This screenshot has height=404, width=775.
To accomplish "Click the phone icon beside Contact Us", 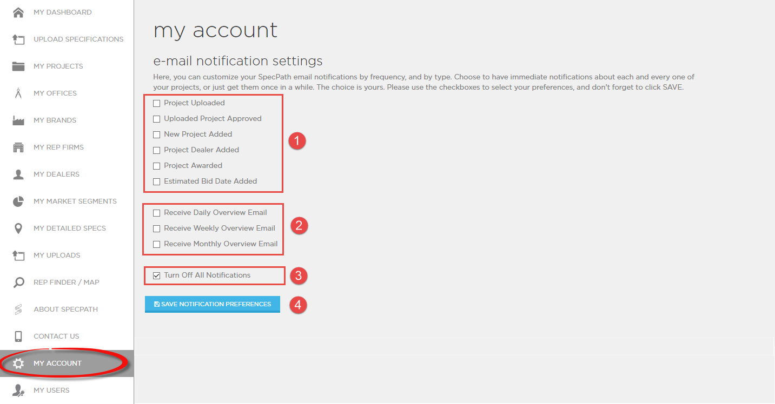I will coord(18,336).
